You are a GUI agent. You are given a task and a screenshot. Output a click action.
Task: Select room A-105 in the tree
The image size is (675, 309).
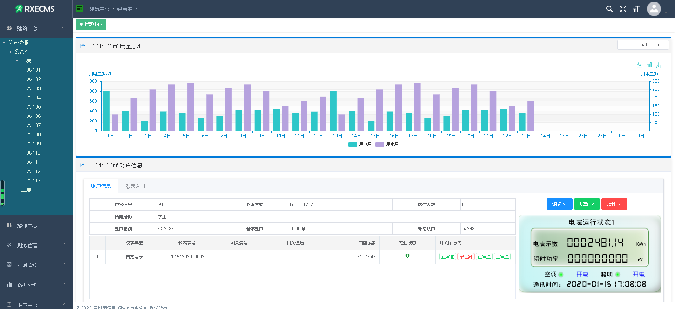[x=34, y=107]
